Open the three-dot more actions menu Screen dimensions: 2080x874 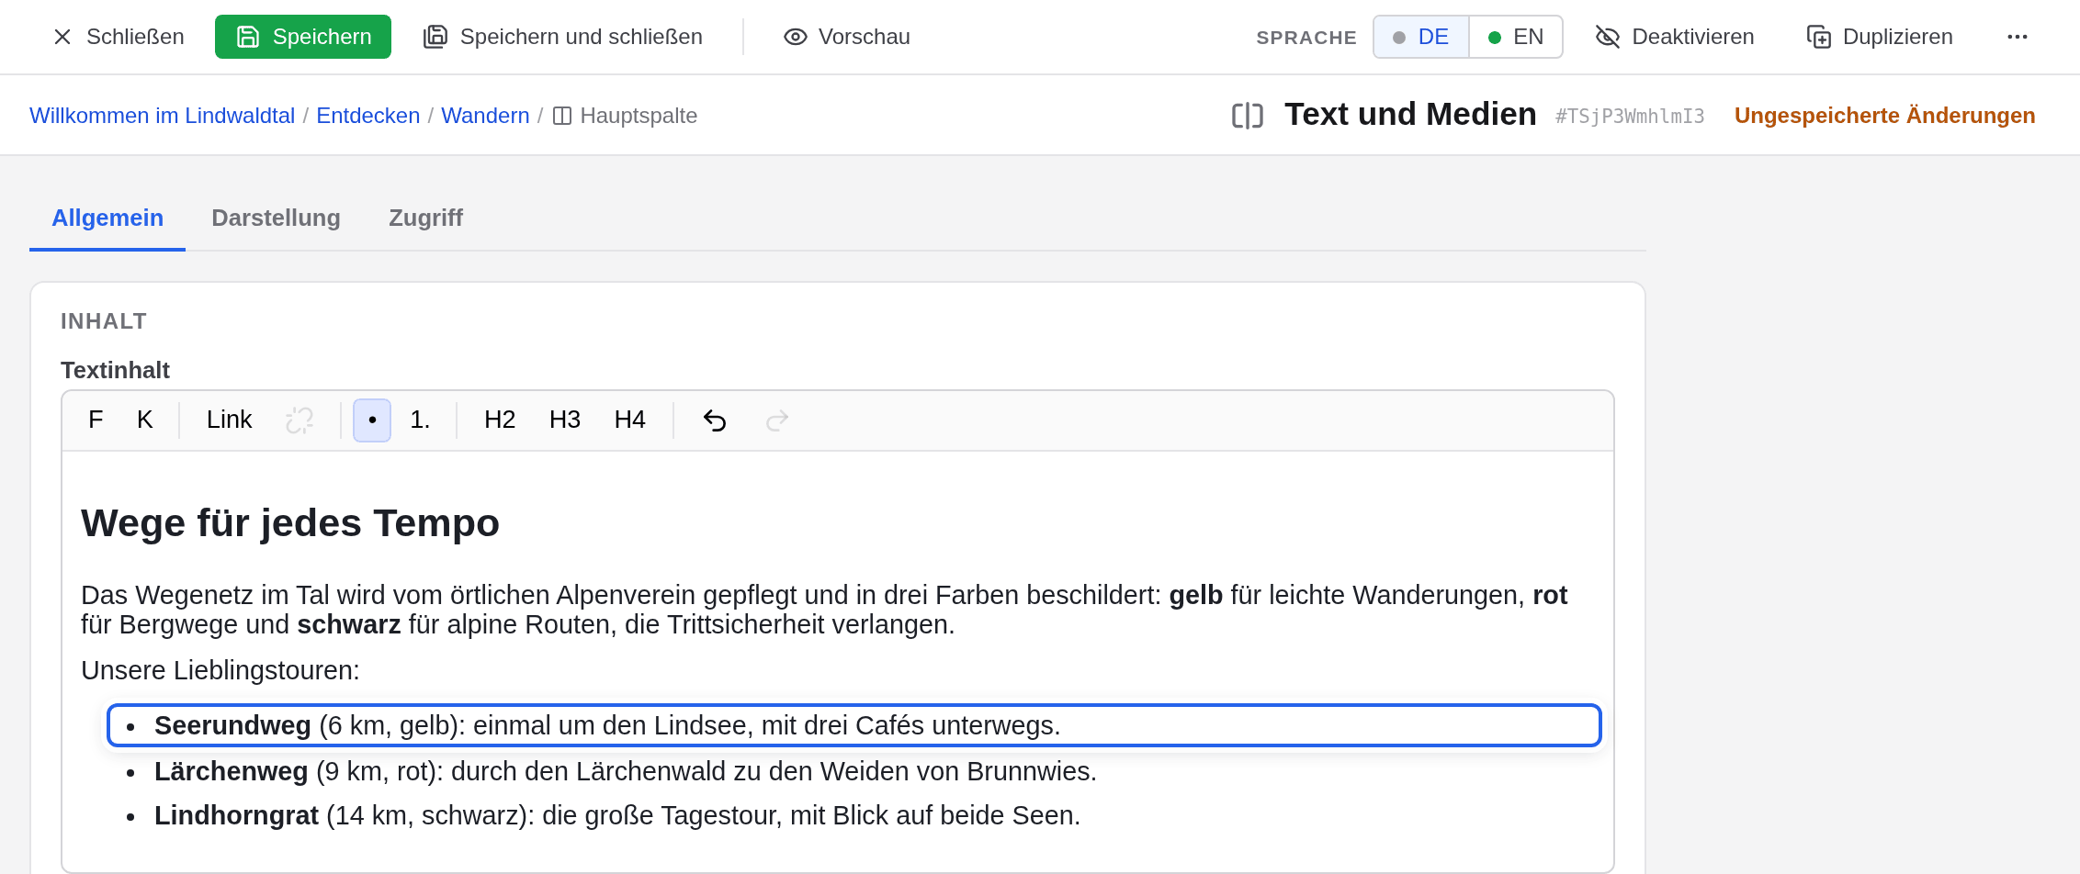tap(2018, 37)
